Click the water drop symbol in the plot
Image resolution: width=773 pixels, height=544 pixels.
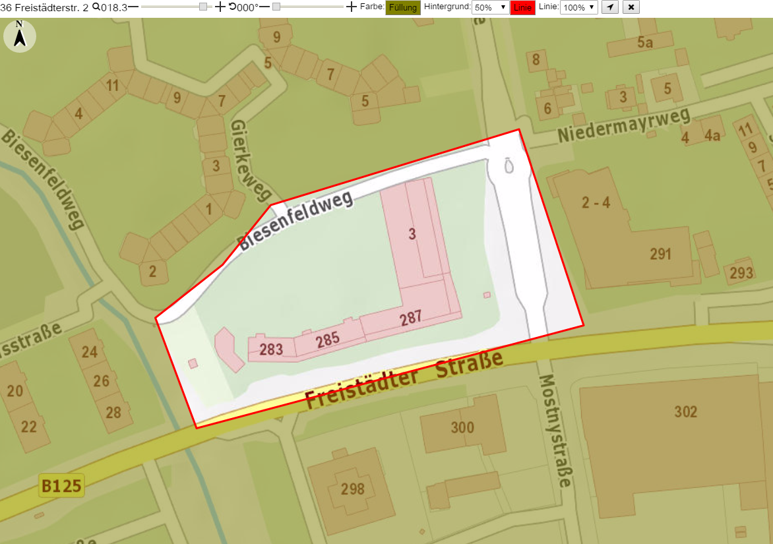tap(509, 166)
